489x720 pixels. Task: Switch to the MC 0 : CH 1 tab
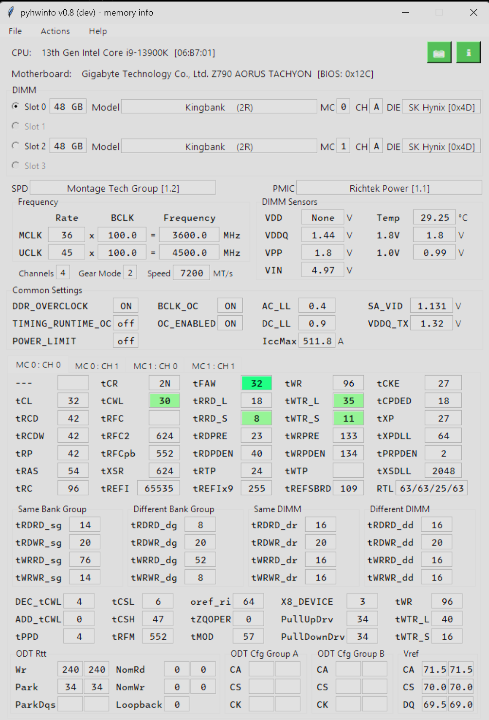[x=97, y=366]
